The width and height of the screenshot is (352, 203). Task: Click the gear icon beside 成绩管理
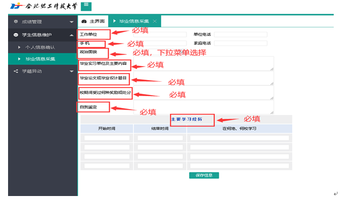[16, 21]
